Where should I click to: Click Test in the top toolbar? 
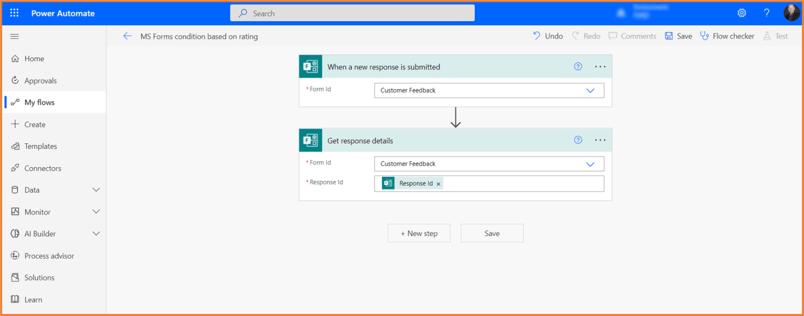click(x=776, y=36)
